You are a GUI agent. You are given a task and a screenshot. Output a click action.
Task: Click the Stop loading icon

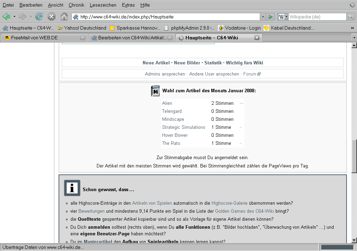[52, 16]
